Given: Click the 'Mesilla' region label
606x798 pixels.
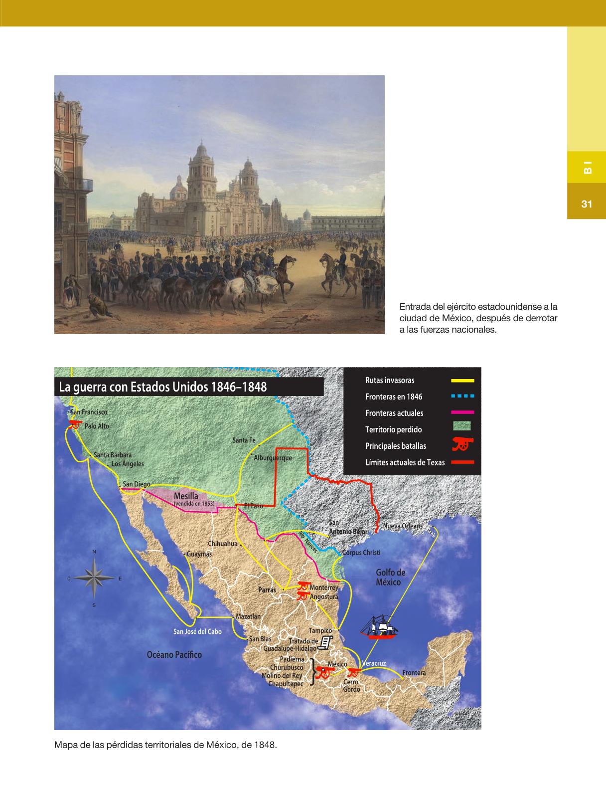Looking at the screenshot, I should point(186,496).
